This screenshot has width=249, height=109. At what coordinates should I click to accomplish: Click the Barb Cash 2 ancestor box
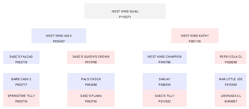tap(21, 81)
